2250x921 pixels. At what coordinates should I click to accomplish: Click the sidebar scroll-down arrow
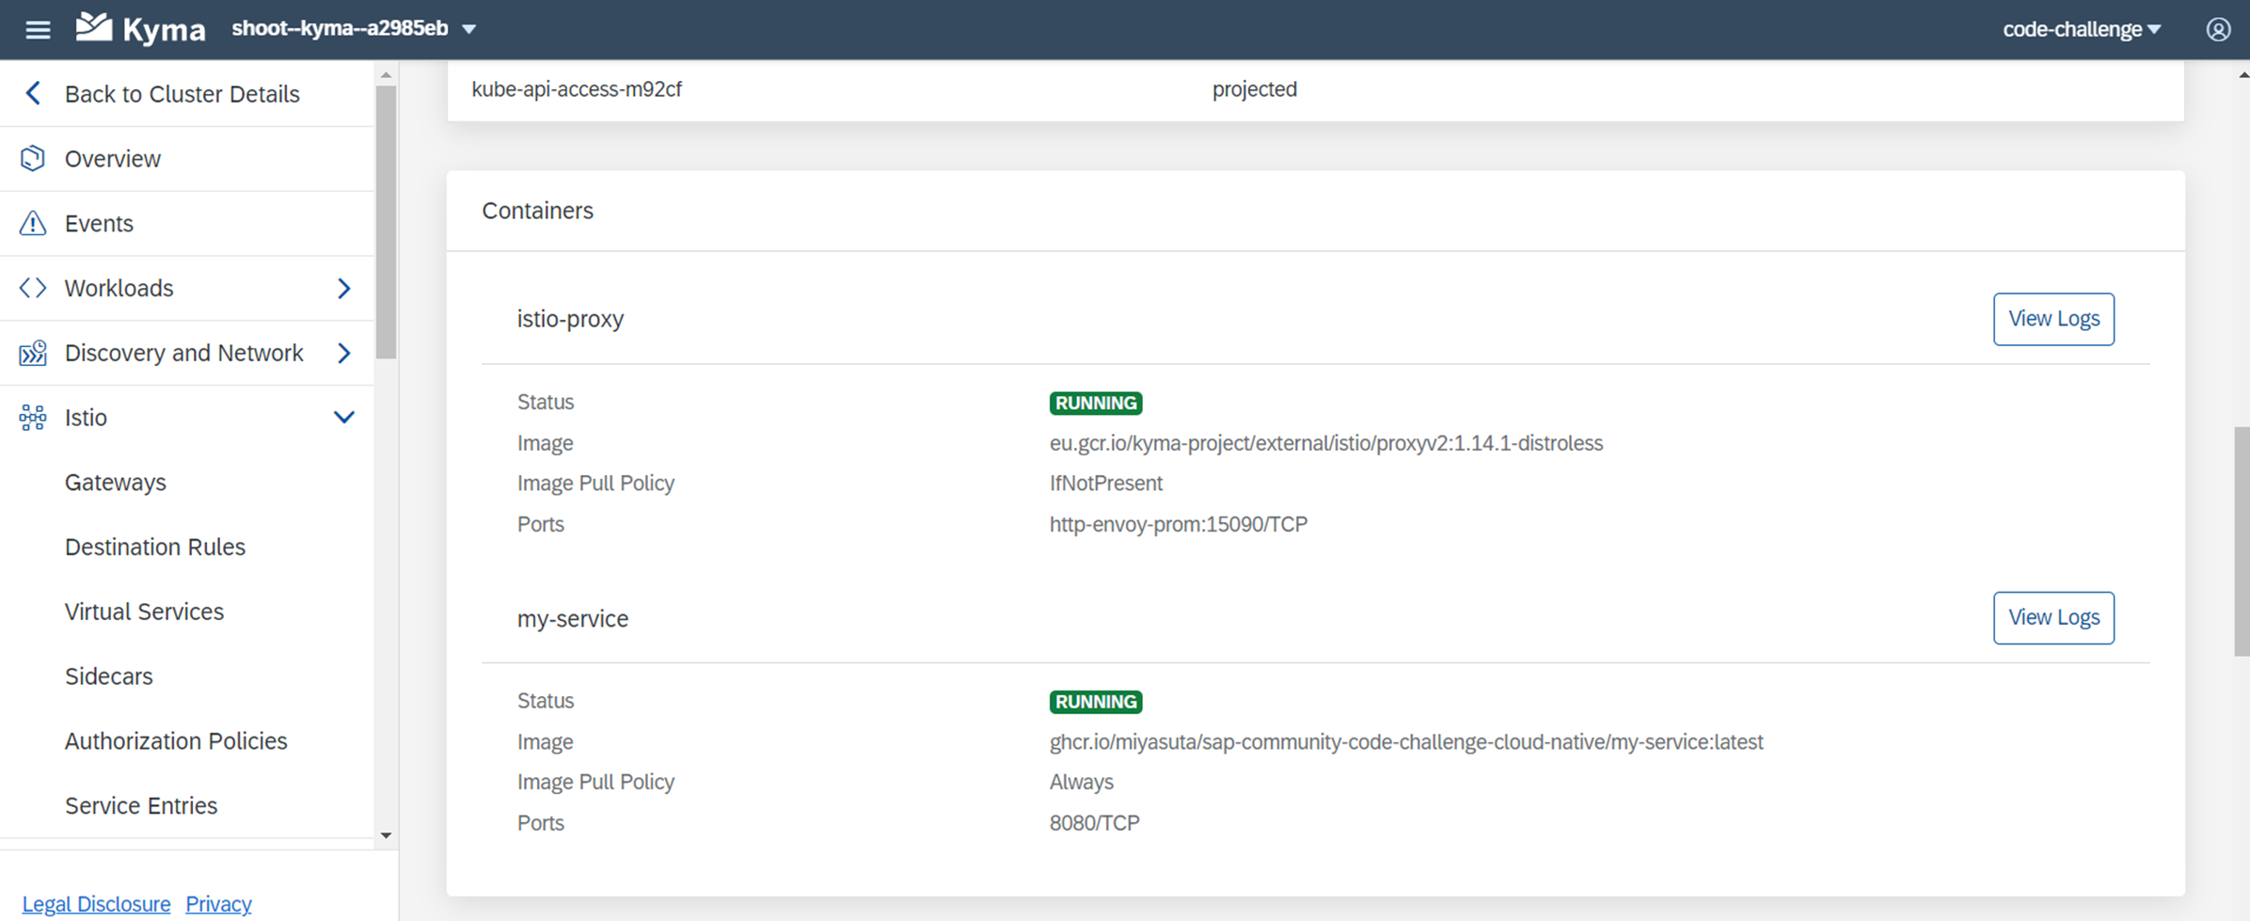coord(386,835)
